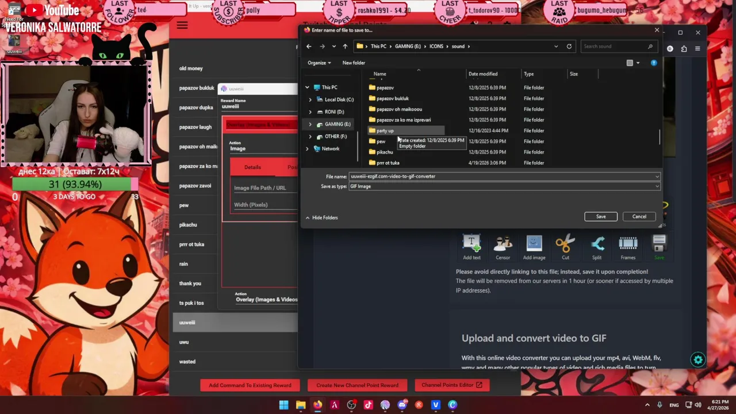Open the Firefox hamburger menu

tap(697, 49)
